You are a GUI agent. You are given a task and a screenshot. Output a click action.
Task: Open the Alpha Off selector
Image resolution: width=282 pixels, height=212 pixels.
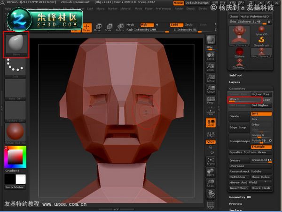pos(15,90)
